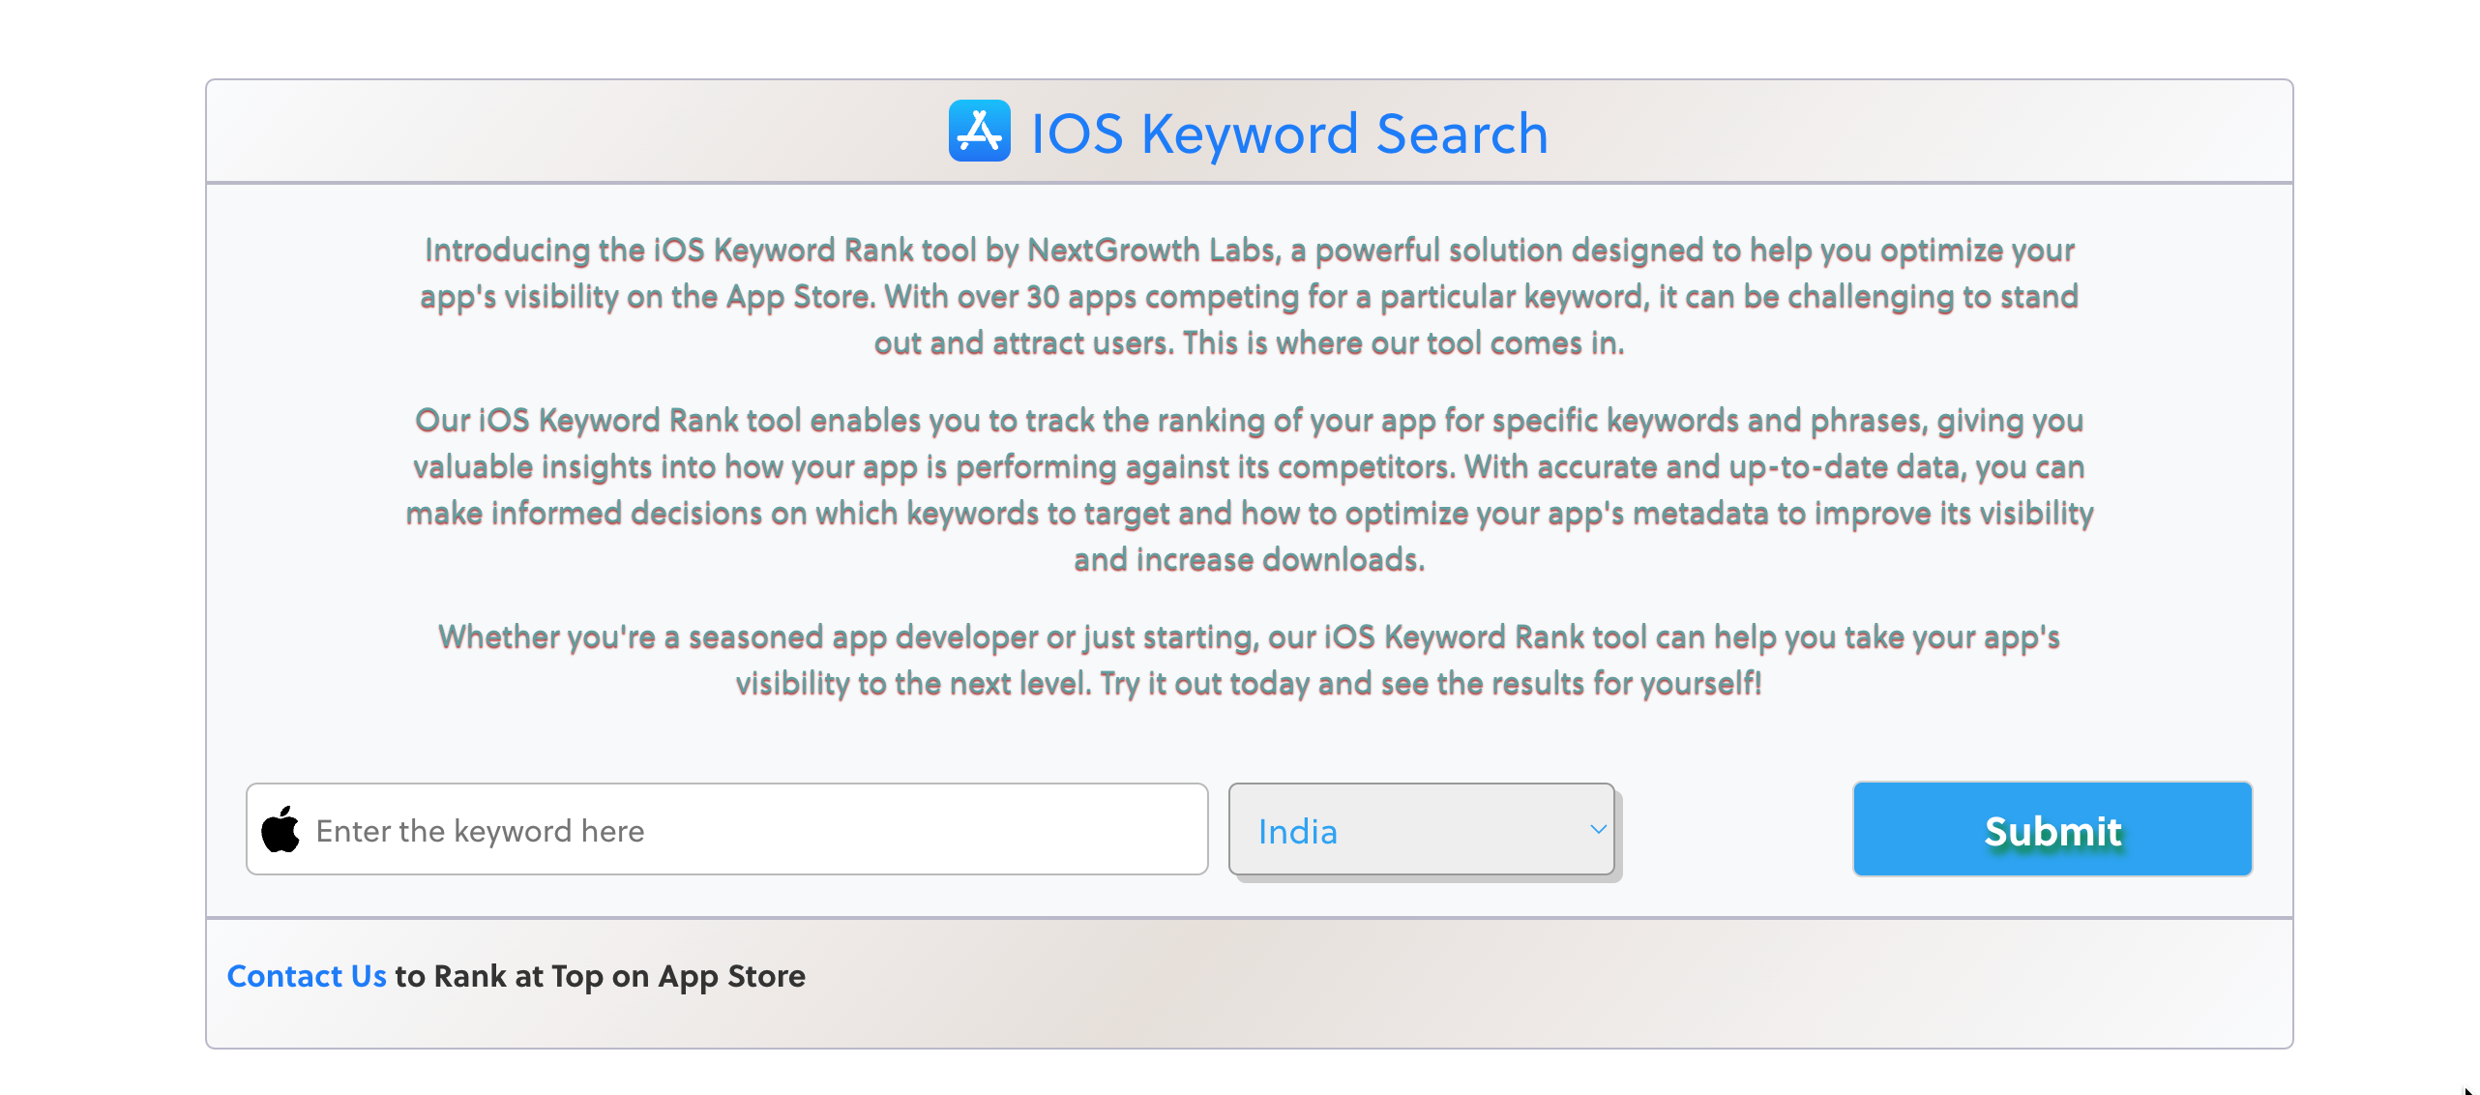Click 'valuable insights into how your app' line
This screenshot has width=2480, height=1095.
click(x=1249, y=466)
